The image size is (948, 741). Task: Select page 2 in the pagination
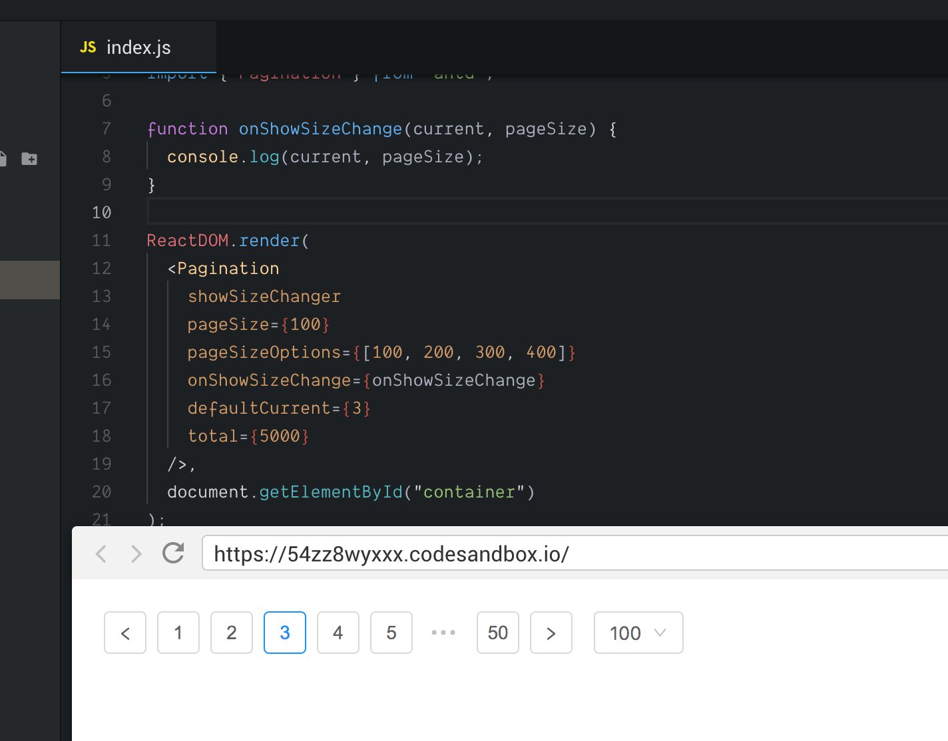pos(231,633)
